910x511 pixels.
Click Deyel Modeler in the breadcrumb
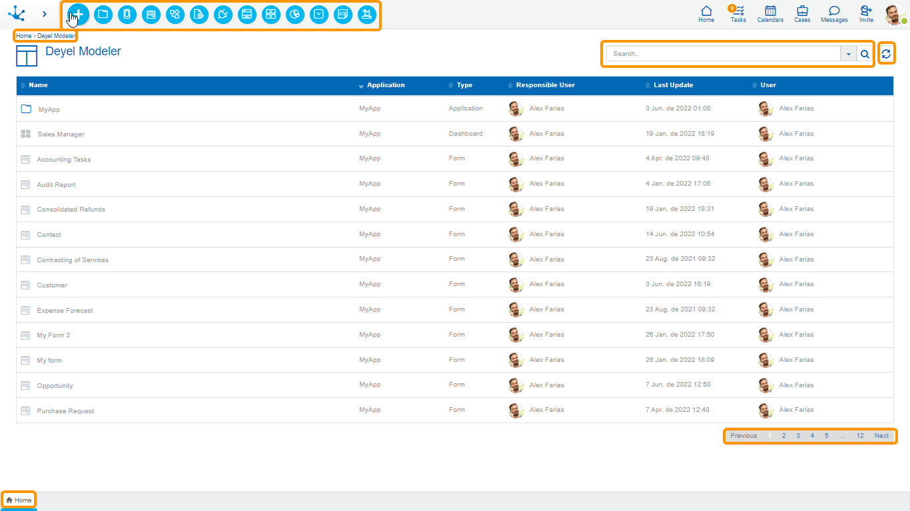point(56,36)
